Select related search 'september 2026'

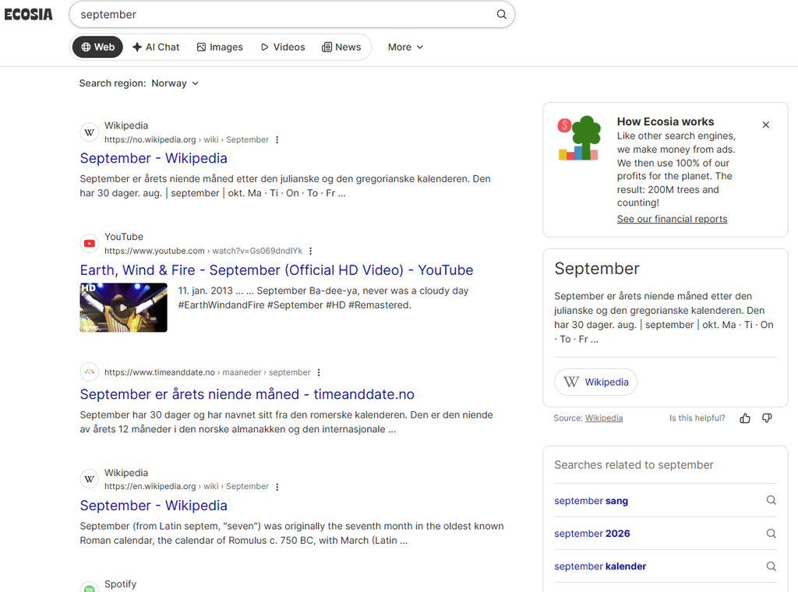[592, 534]
